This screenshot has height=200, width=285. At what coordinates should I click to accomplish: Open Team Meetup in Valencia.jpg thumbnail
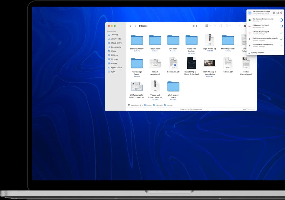(210, 63)
